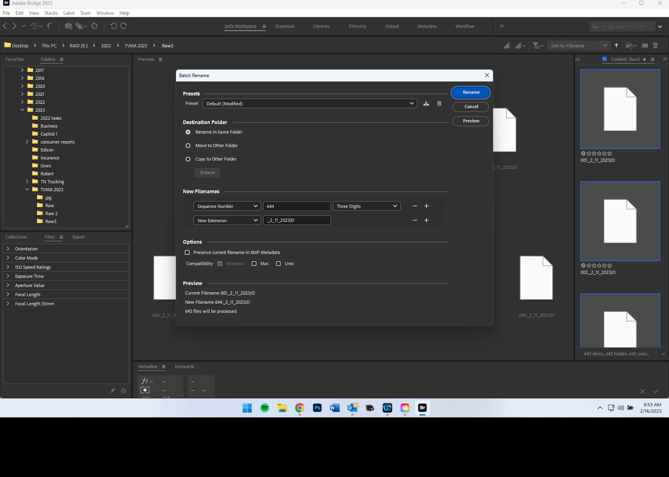669x477 pixels.
Task: Go forward with the right arrow icon
Action: [14, 26]
